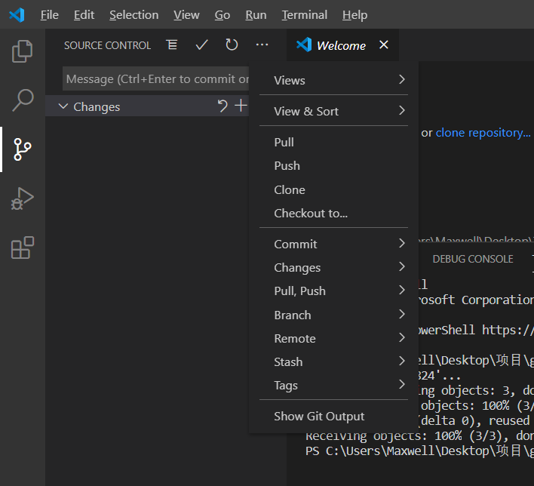Discard all changes with the undo arrow
534x486 pixels.
222,106
